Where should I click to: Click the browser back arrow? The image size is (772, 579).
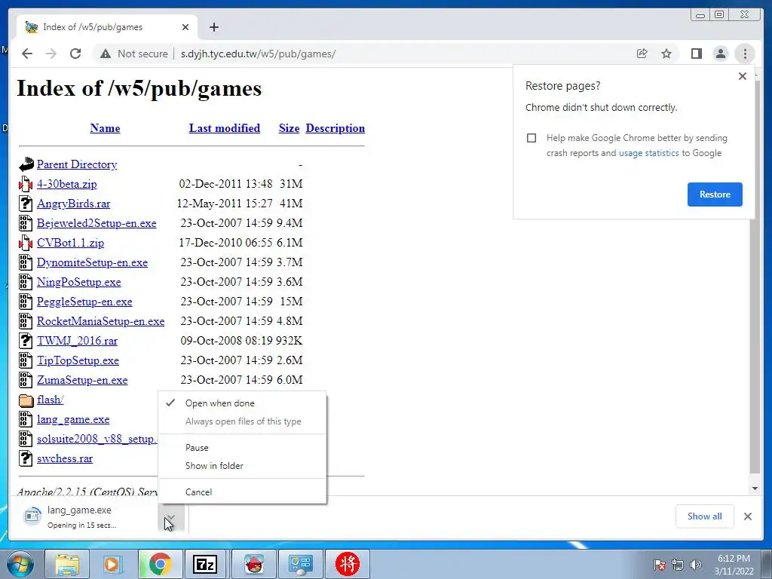pos(27,54)
